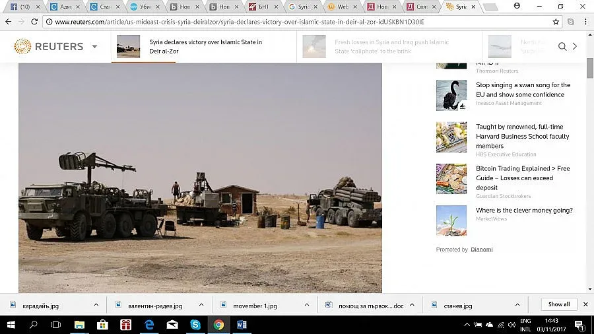Launch Microsoft Edge from the taskbar
This screenshot has height=334, width=594.
149,325
